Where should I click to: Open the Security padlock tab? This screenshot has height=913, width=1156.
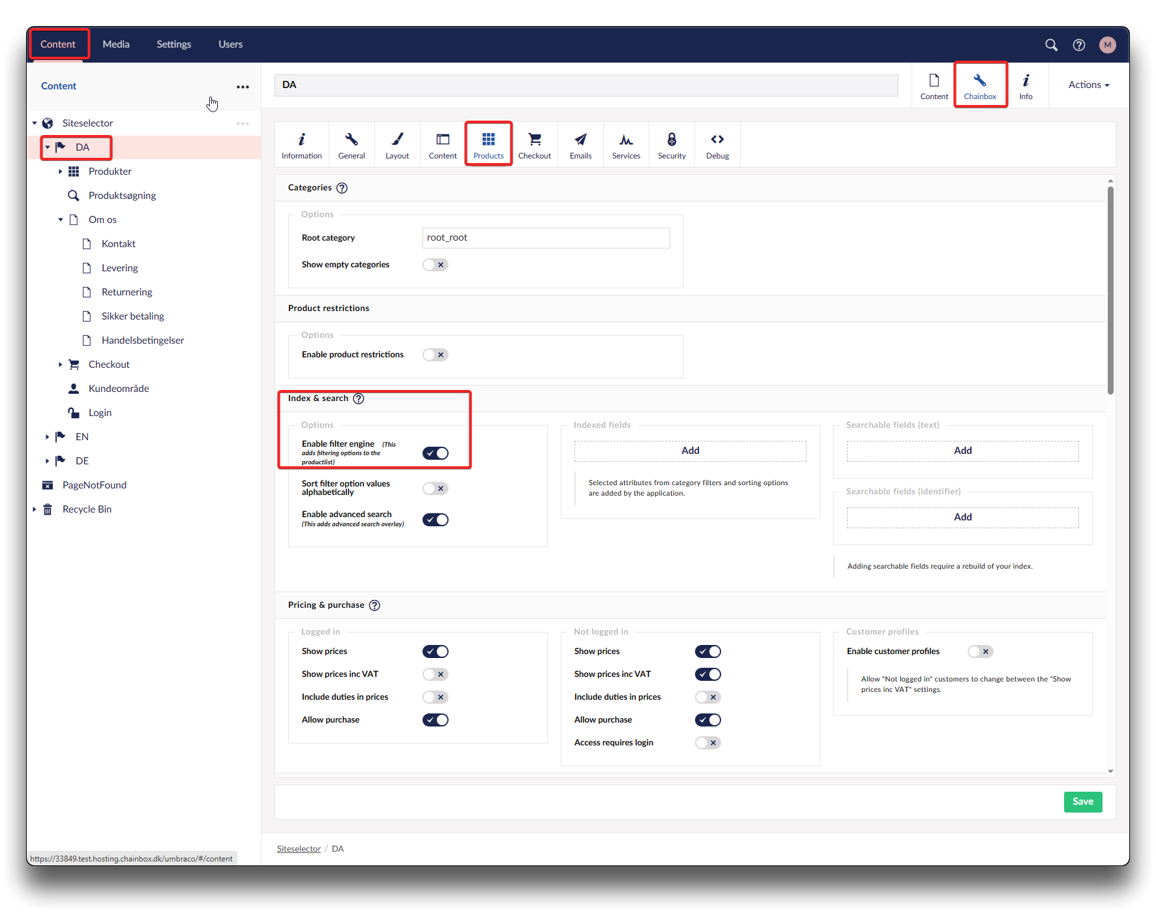pyautogui.click(x=672, y=145)
